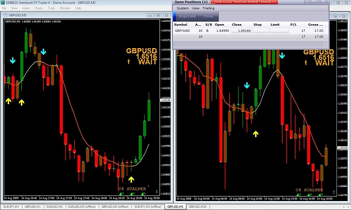
Task: Click the 'GBPUSD,M5 1.65082 1.65185 1.65081 1.65156' chart header
Action: [33, 21]
